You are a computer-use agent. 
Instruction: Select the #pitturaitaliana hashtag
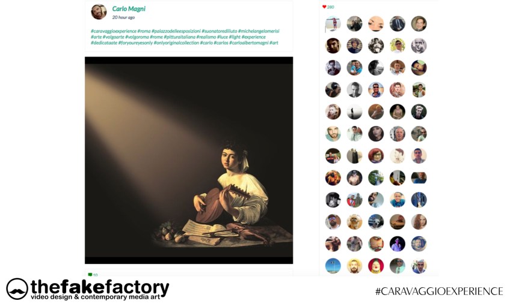[x=180, y=37]
